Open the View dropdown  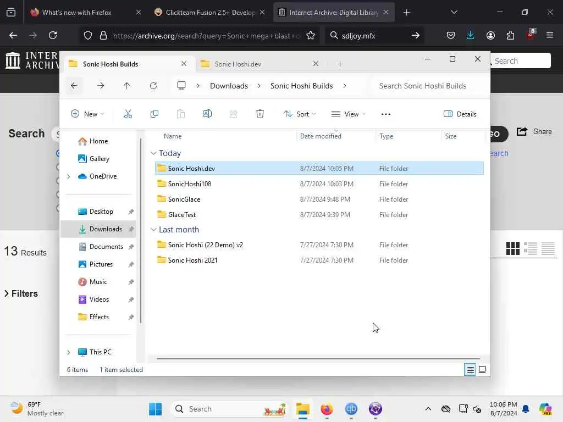click(348, 114)
